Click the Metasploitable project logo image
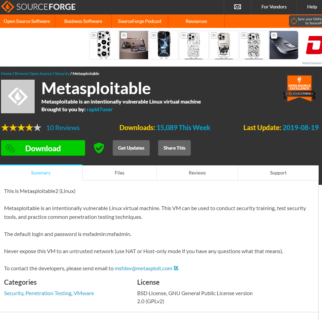322x320 pixels. (18, 96)
